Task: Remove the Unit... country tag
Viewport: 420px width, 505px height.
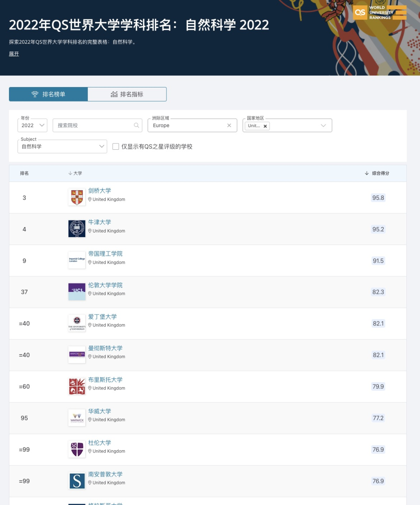Action: (x=265, y=126)
